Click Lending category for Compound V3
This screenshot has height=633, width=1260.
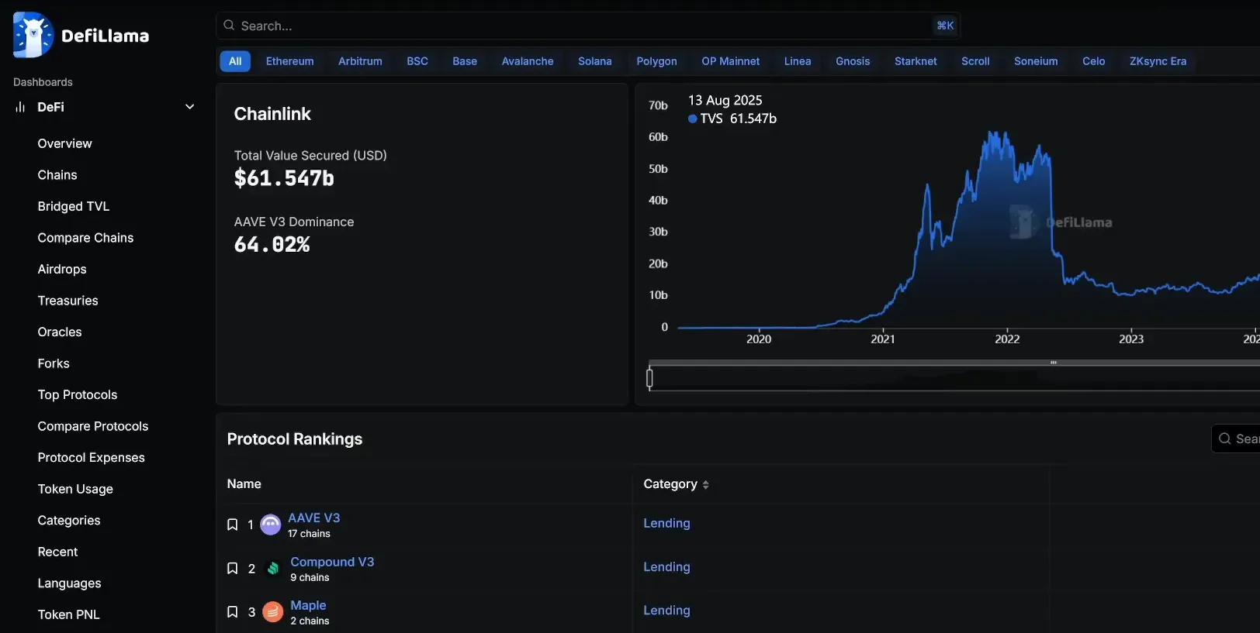(666, 566)
